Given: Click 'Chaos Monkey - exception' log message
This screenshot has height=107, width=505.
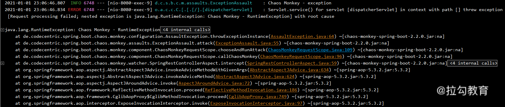Looking at the screenshot, I should 300,3.
